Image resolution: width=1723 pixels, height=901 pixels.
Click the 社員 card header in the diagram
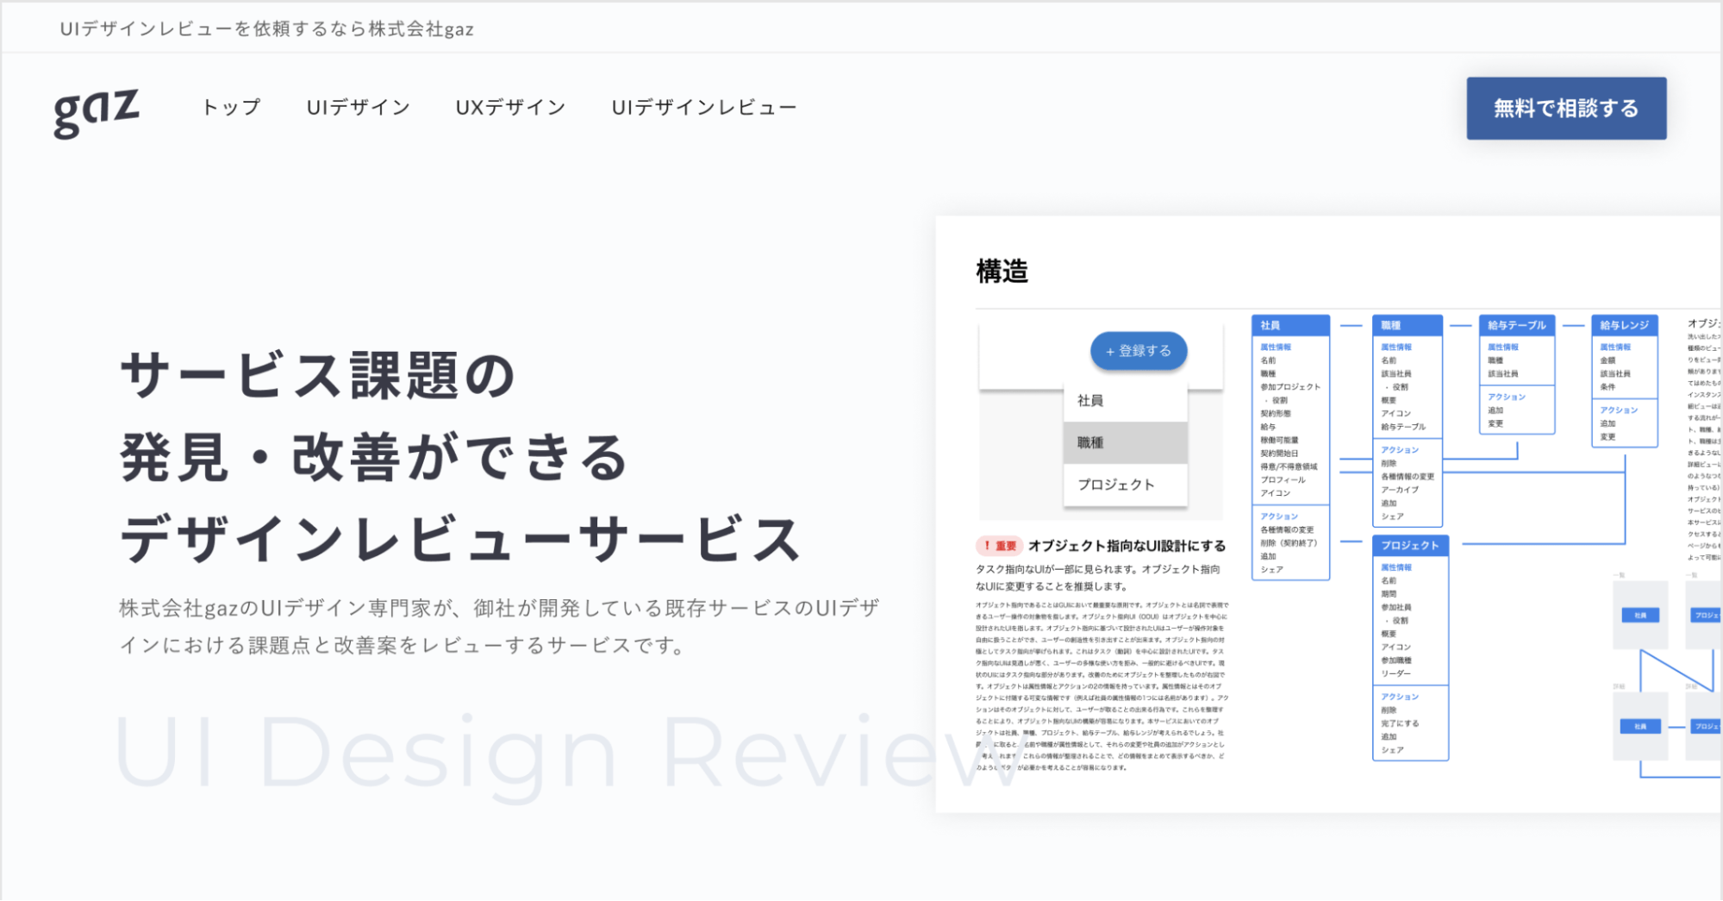point(1289,324)
